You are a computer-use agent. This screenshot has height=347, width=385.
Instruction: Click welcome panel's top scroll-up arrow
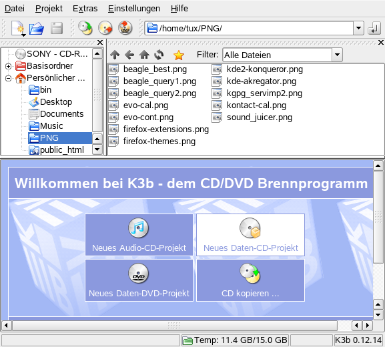point(378,166)
